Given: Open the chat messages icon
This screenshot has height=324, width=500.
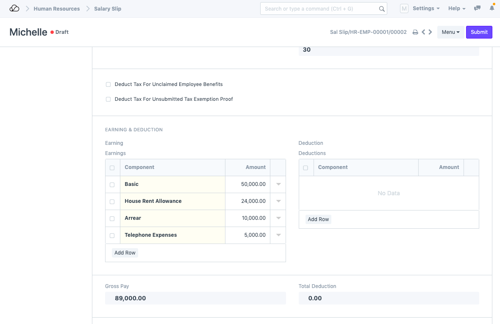Looking at the screenshot, I should pyautogui.click(x=478, y=8).
